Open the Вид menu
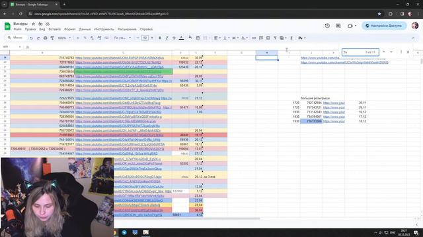This screenshot has height=237, width=423. [42, 29]
